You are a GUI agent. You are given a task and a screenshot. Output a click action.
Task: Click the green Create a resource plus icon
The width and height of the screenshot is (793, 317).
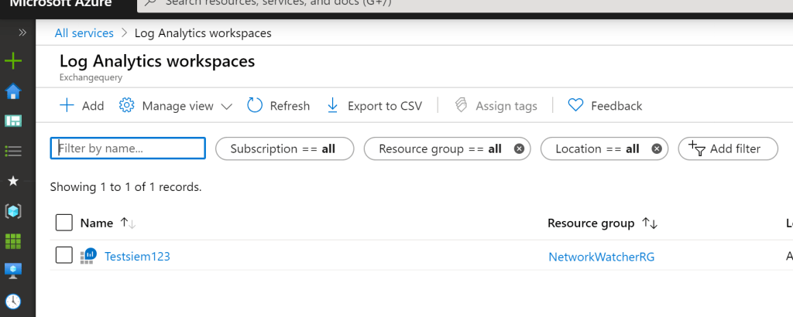(13, 61)
